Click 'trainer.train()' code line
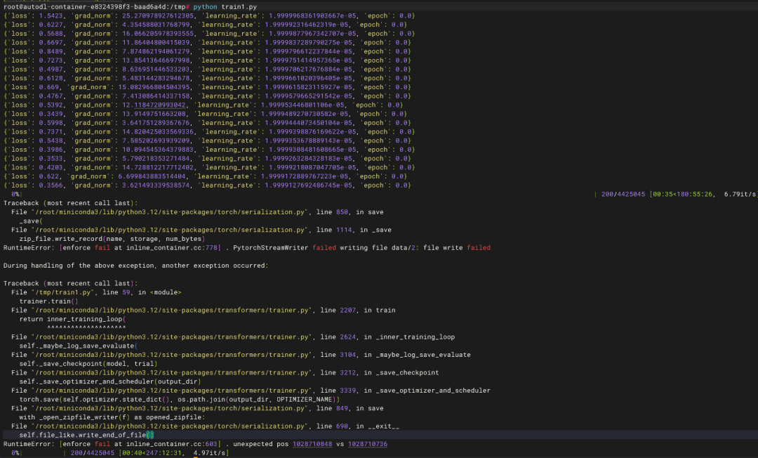The height and width of the screenshot is (458, 758). (x=49, y=301)
